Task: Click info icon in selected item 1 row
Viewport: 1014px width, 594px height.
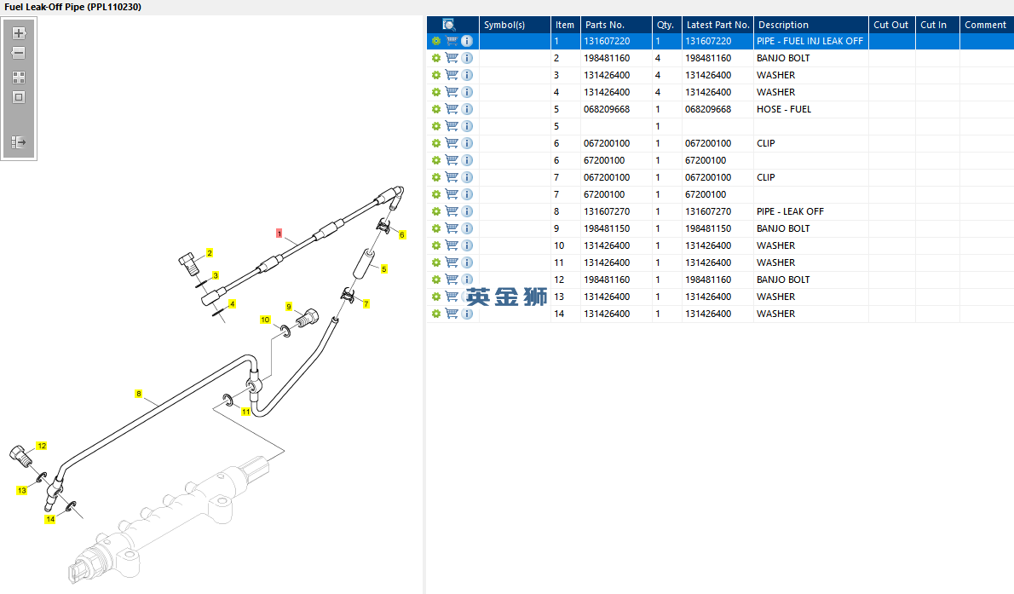Action: pos(467,41)
